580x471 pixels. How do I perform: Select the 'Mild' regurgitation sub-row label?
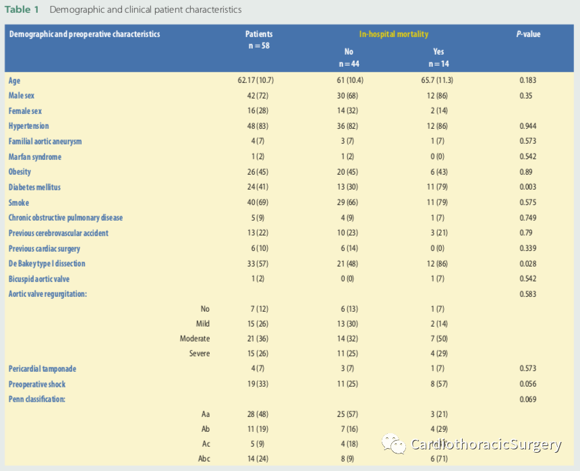pyautogui.click(x=203, y=324)
